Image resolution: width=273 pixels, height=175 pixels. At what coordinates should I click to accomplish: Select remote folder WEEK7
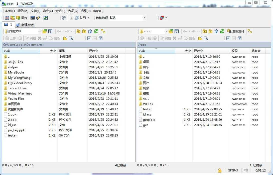click(x=148, y=104)
